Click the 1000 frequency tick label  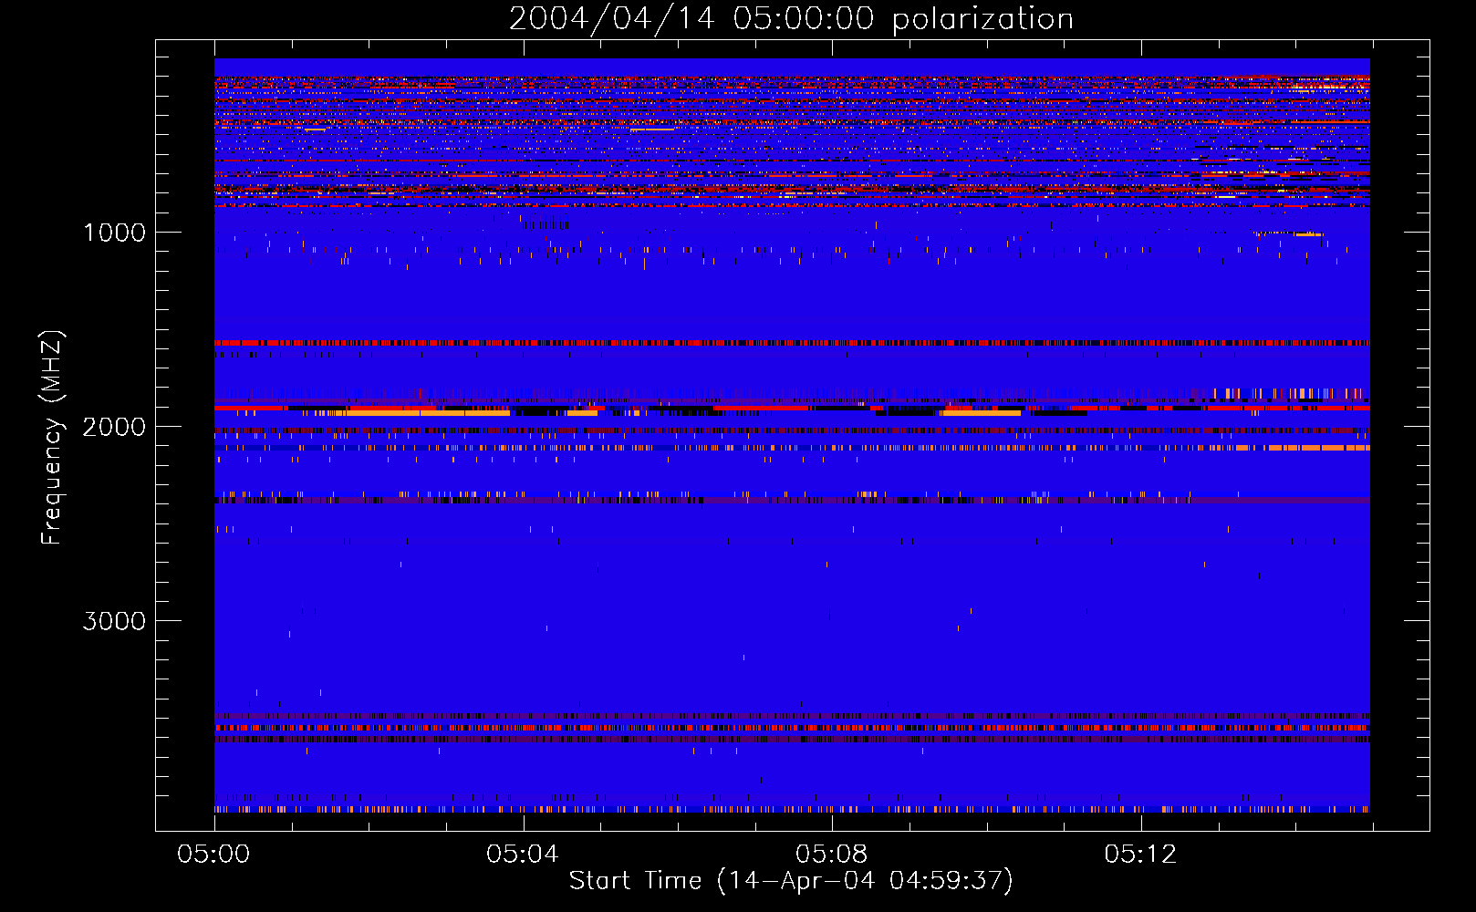114,233
